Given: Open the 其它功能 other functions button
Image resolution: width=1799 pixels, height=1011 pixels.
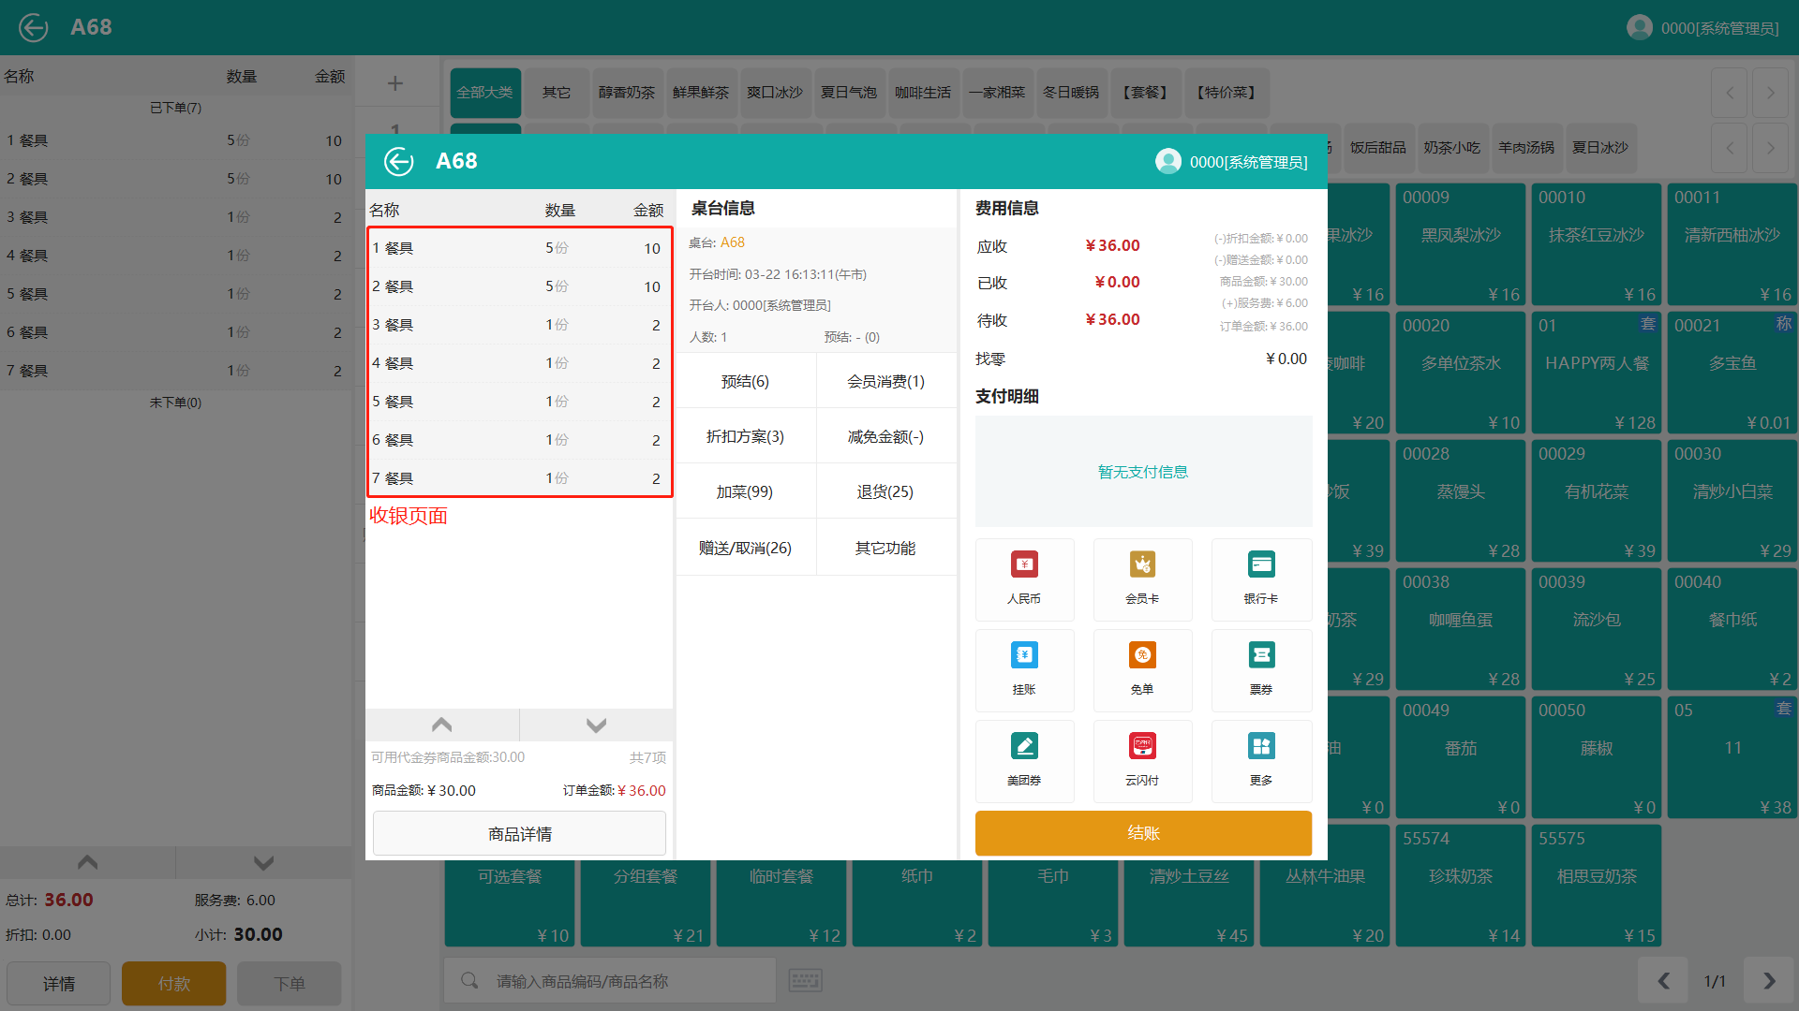Looking at the screenshot, I should tap(885, 548).
